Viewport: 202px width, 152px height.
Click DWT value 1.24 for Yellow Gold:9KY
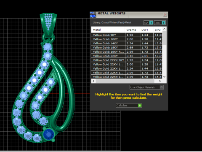145,35
